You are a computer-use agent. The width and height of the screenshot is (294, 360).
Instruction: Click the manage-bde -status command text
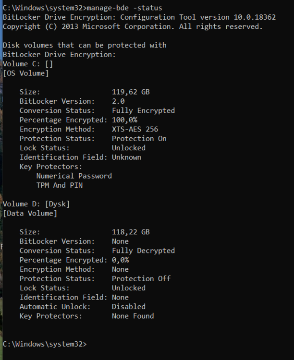pos(124,8)
